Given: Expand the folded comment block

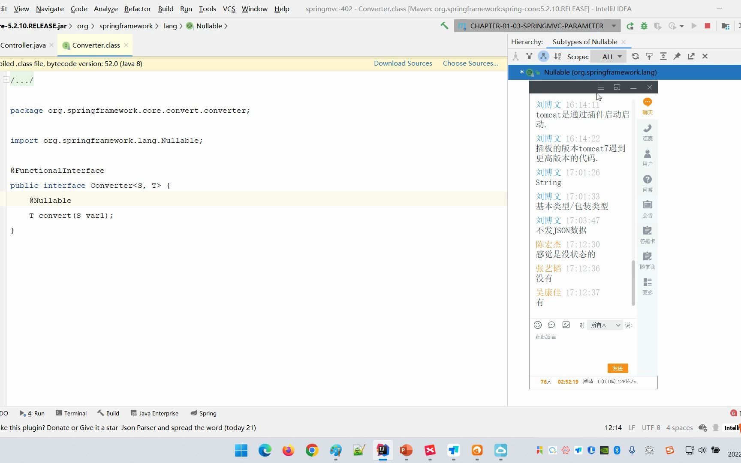Looking at the screenshot, I should click(x=6, y=79).
